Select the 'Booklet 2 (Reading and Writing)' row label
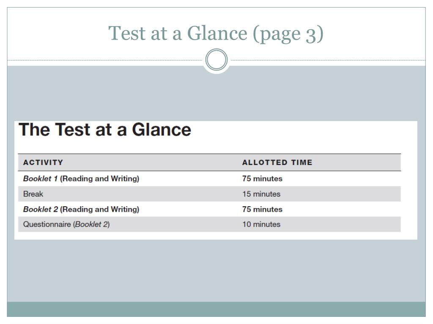 [81, 209]
